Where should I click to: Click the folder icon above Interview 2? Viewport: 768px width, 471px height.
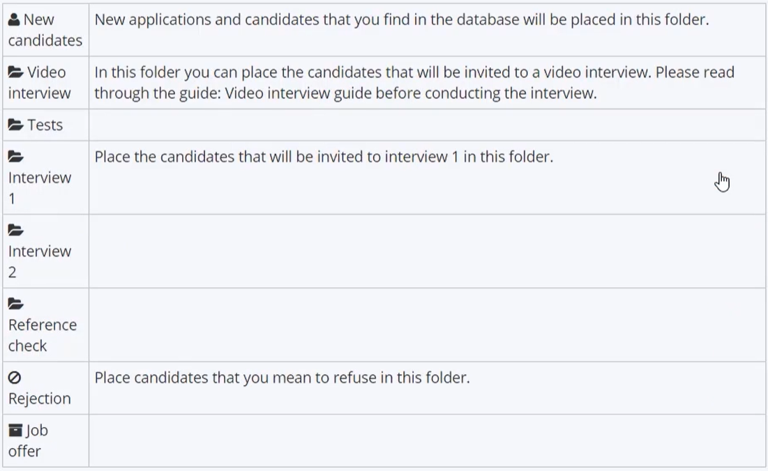tap(15, 231)
